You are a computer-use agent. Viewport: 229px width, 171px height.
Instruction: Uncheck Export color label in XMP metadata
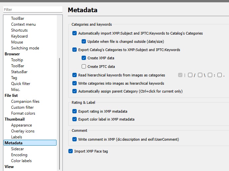74,119
